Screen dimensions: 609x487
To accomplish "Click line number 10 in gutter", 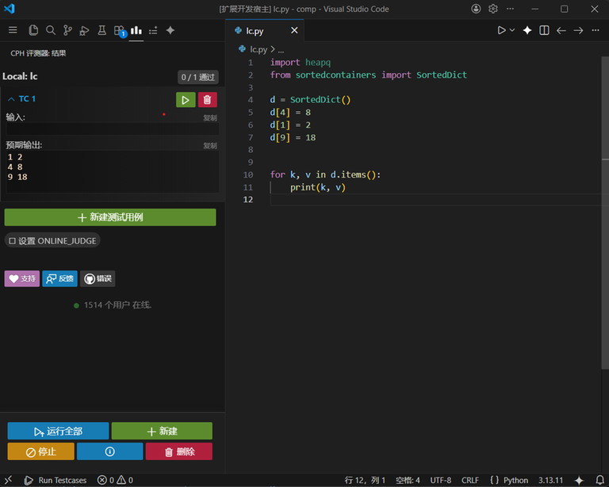I will point(247,174).
